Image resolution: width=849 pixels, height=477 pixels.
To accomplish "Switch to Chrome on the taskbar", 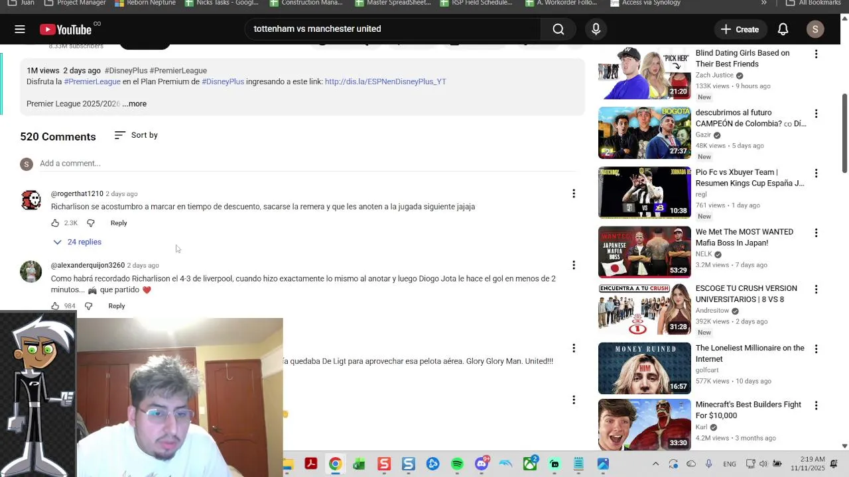I will click(x=335, y=464).
